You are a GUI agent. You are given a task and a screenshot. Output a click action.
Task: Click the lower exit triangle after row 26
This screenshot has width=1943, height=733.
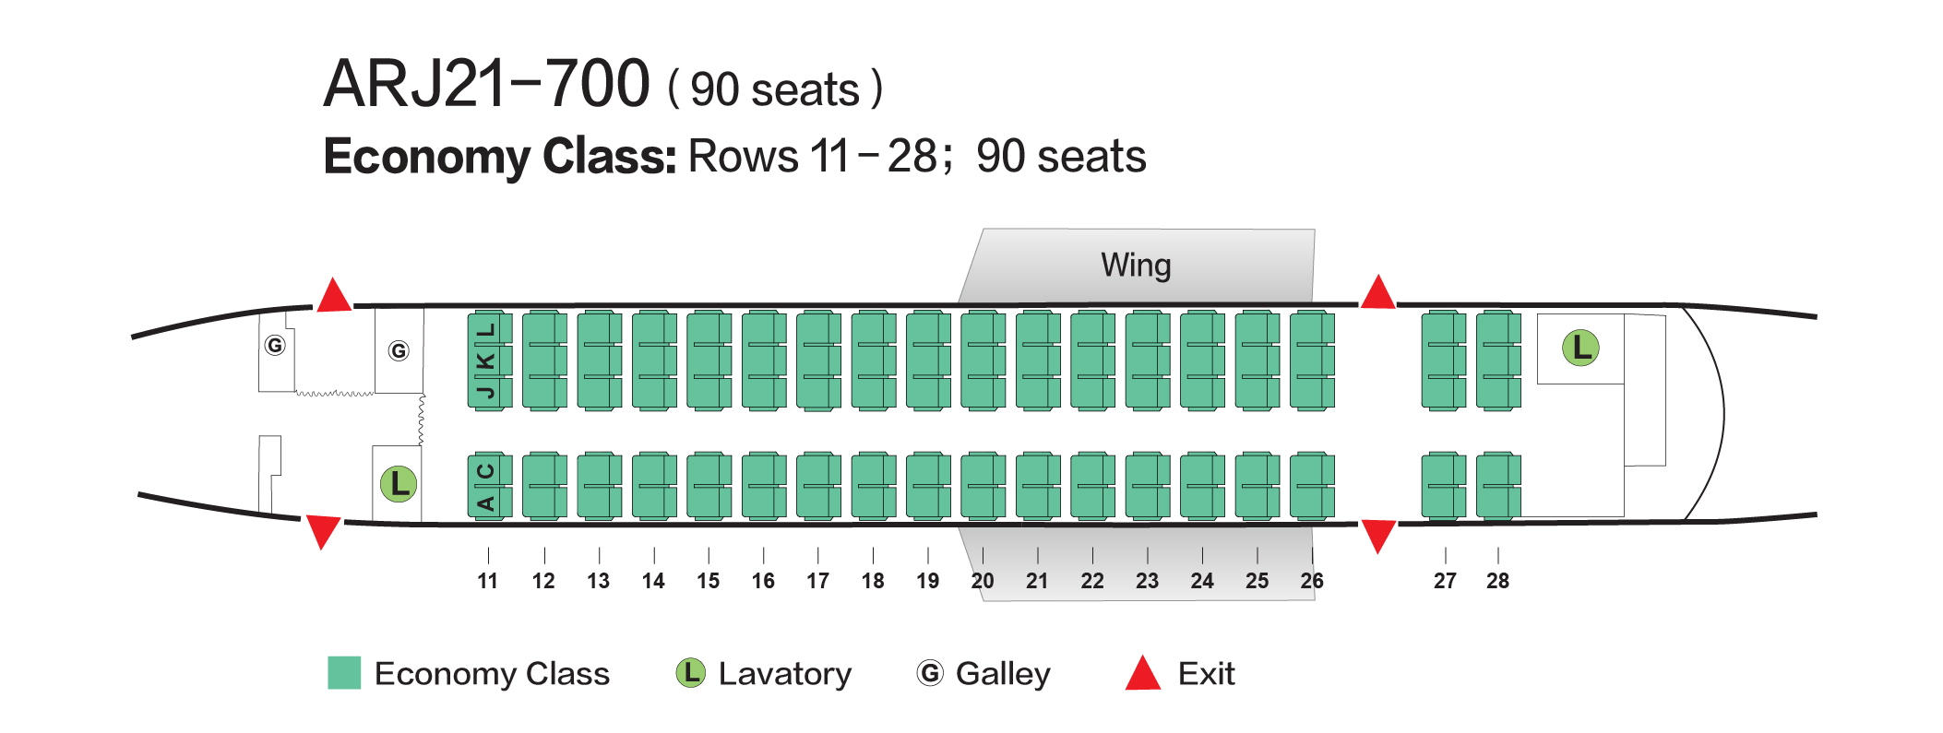tap(1377, 535)
